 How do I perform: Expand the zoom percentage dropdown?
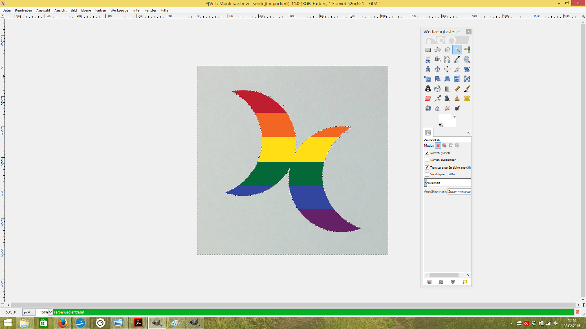(51, 313)
